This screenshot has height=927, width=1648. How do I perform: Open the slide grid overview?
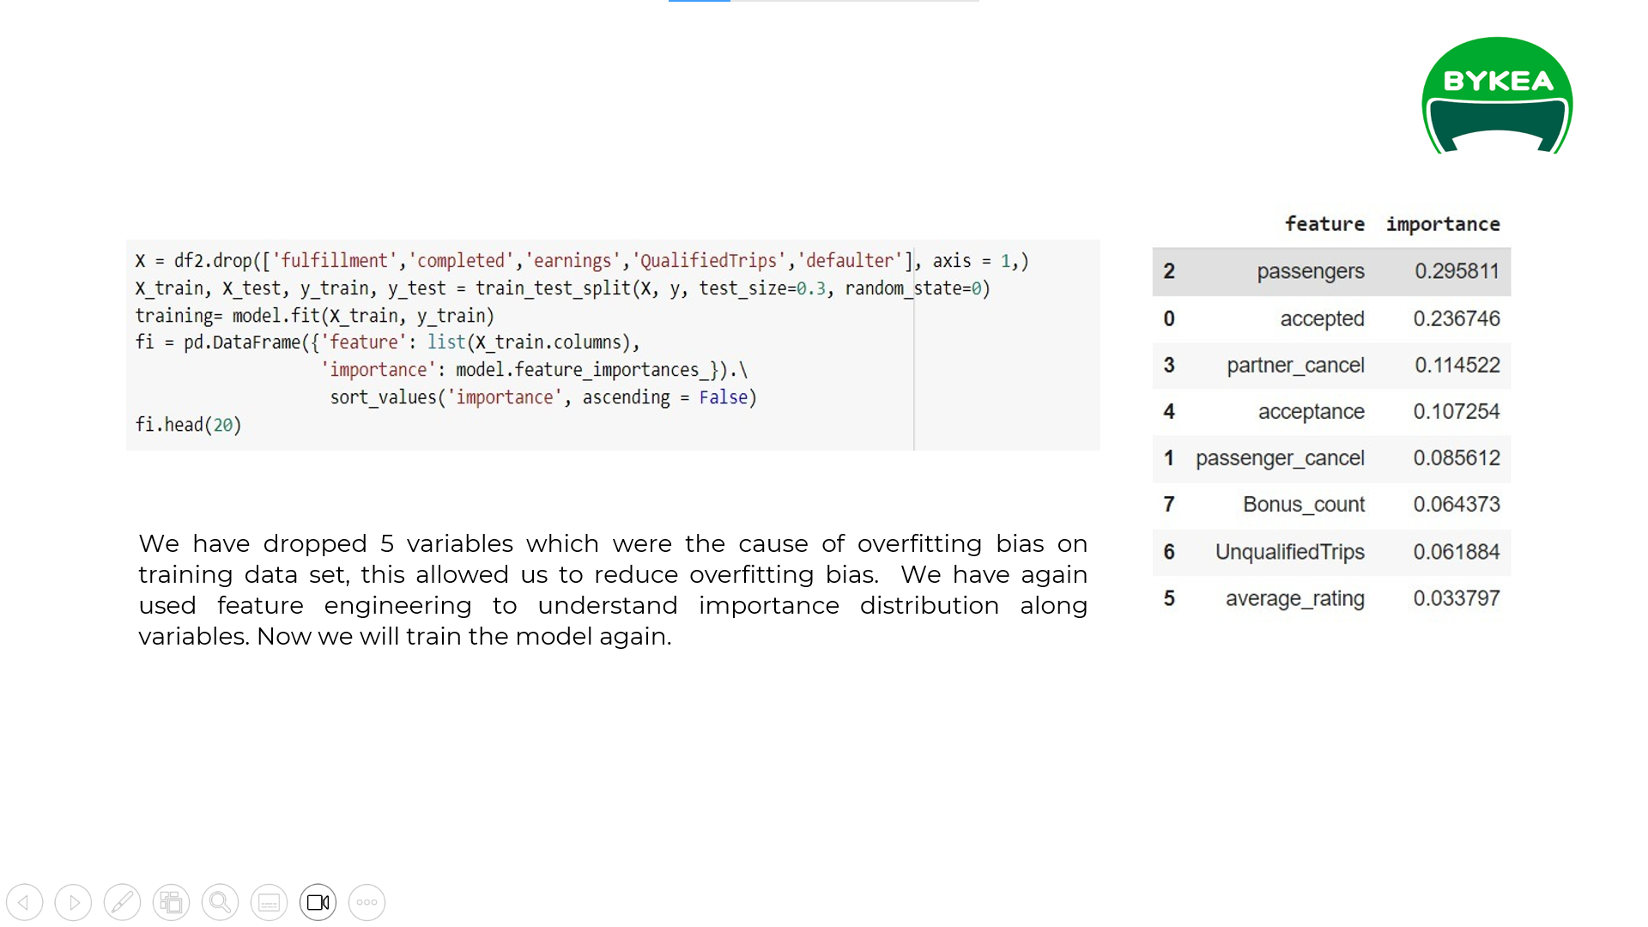pyautogui.click(x=171, y=902)
